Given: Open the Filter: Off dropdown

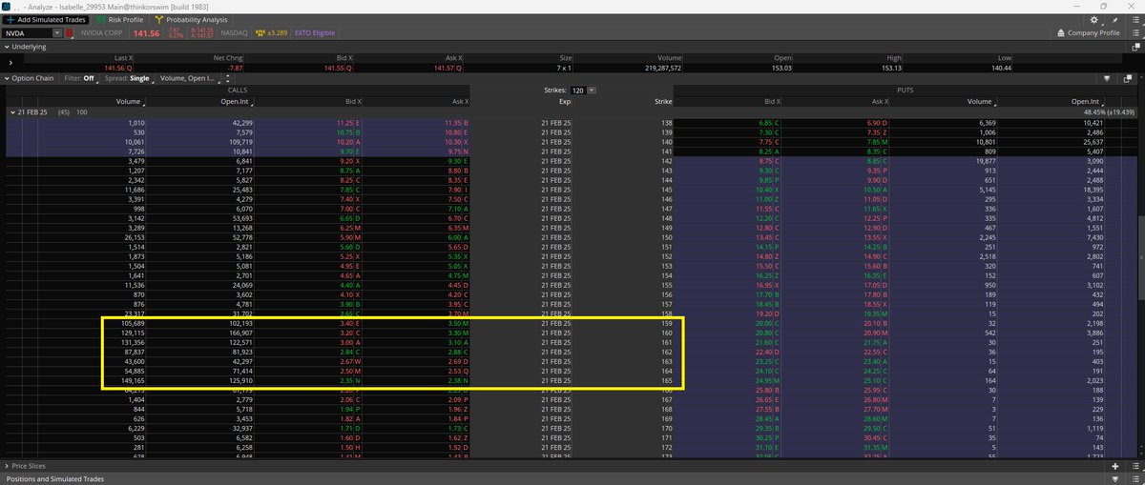Looking at the screenshot, I should coord(82,78).
